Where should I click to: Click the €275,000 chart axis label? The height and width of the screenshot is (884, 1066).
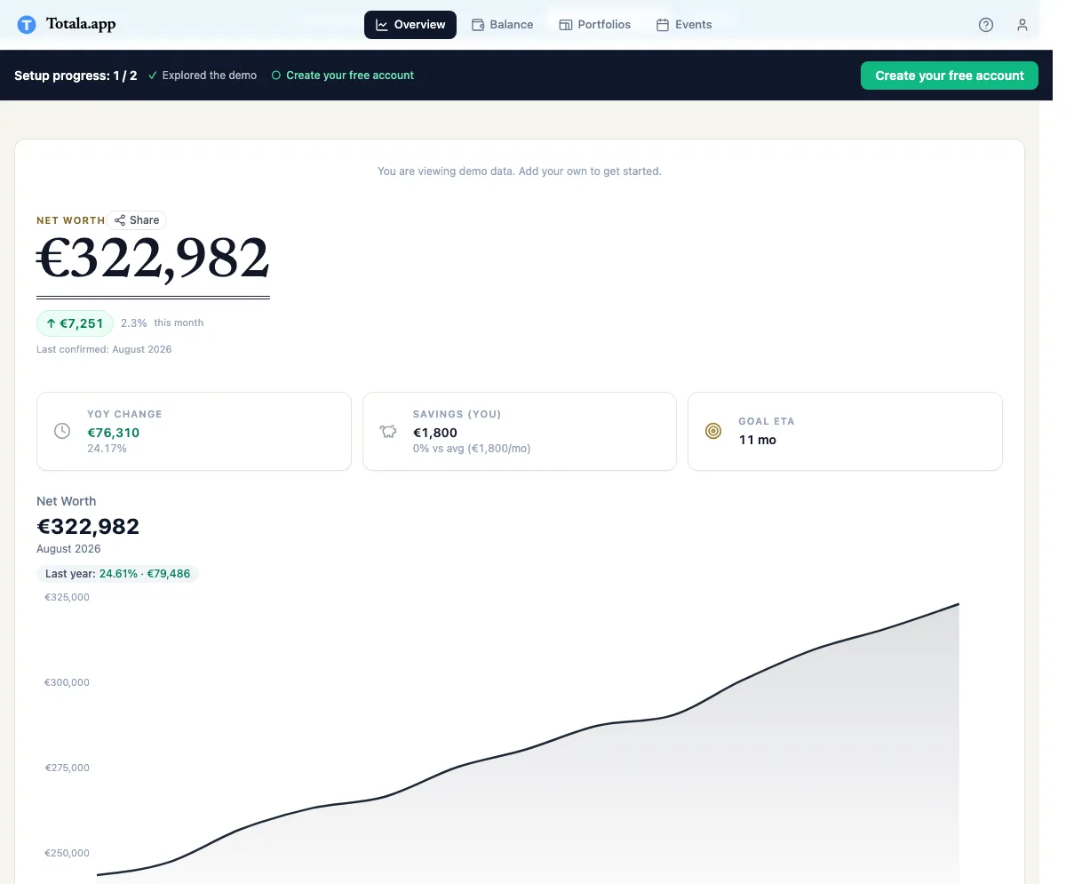coord(68,768)
